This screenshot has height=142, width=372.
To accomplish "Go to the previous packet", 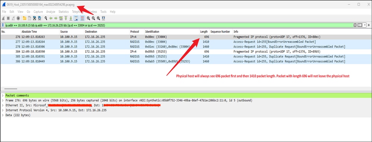I will (51, 18).
